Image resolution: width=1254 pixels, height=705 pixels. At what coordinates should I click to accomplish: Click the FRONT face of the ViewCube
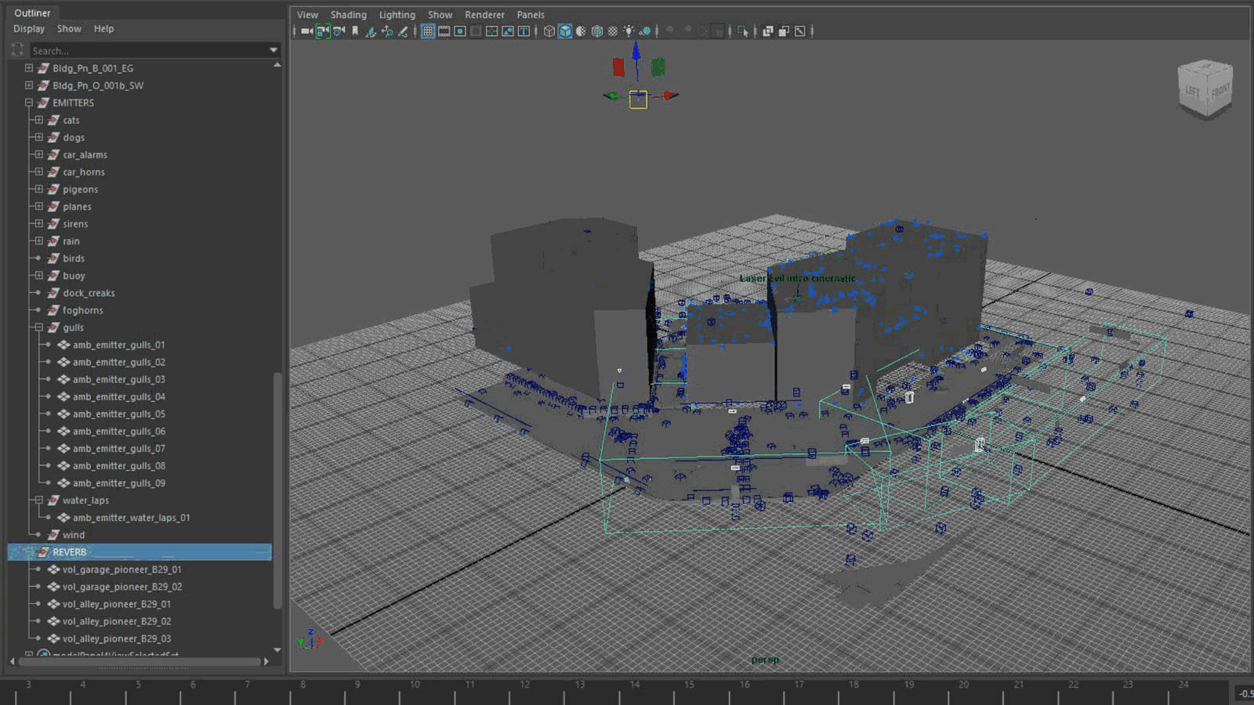pyautogui.click(x=1220, y=91)
